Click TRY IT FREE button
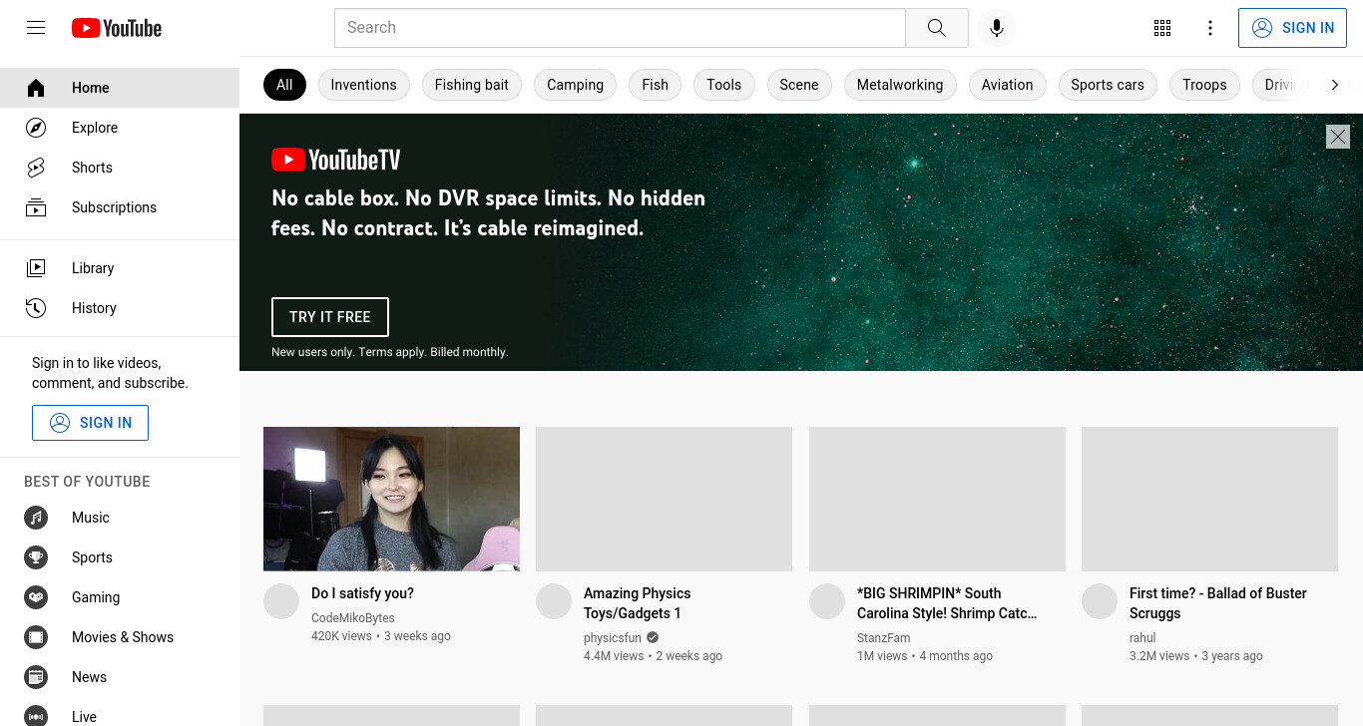This screenshot has width=1363, height=726. point(330,317)
